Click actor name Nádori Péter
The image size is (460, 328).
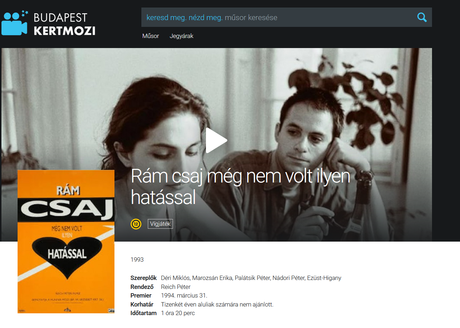click(288, 278)
